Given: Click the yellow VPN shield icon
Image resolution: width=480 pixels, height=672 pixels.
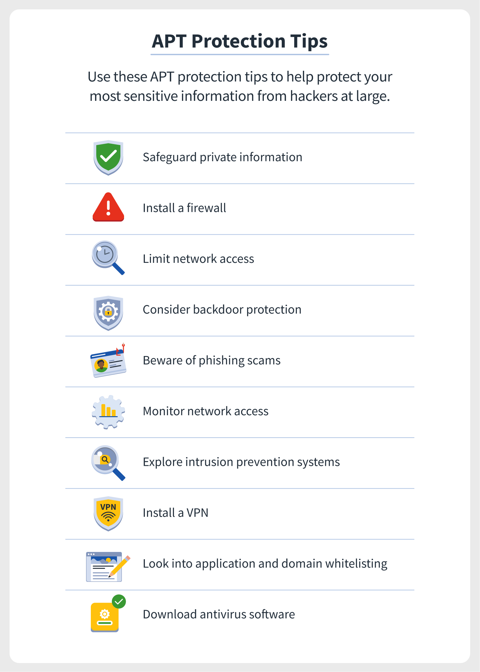Looking at the screenshot, I should (x=108, y=514).
